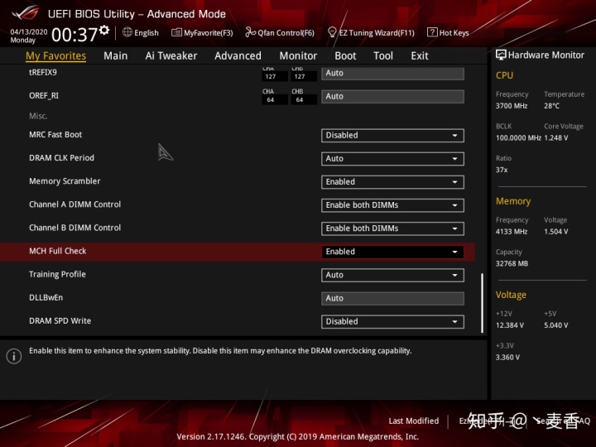Viewport: 596px width, 447px height.
Task: Click the 32768 MB capacity value
Action: click(512, 263)
